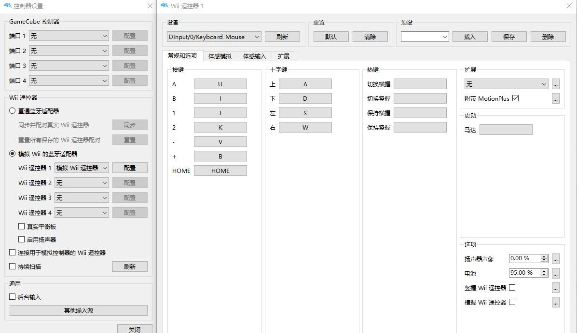Click the Dolphin icon in 控制器设置 title bar
This screenshot has height=333, width=577.
tap(7, 6)
